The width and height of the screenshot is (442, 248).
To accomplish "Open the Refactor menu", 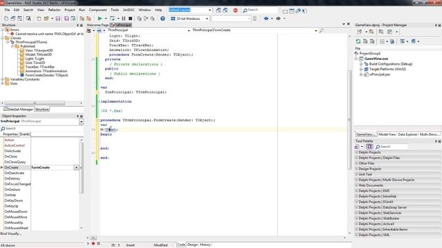I will click(54, 10).
